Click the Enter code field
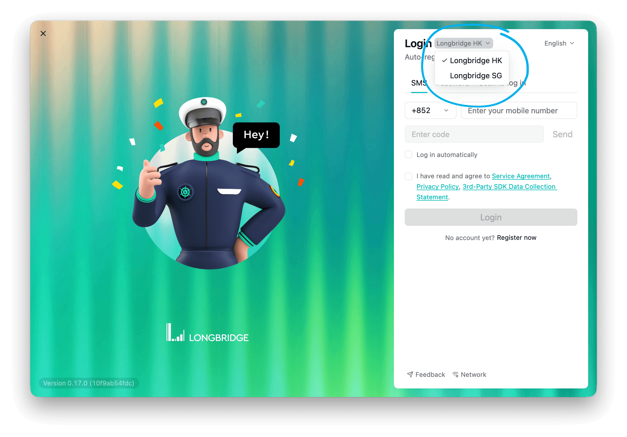This screenshot has height=437, width=627. (474, 134)
